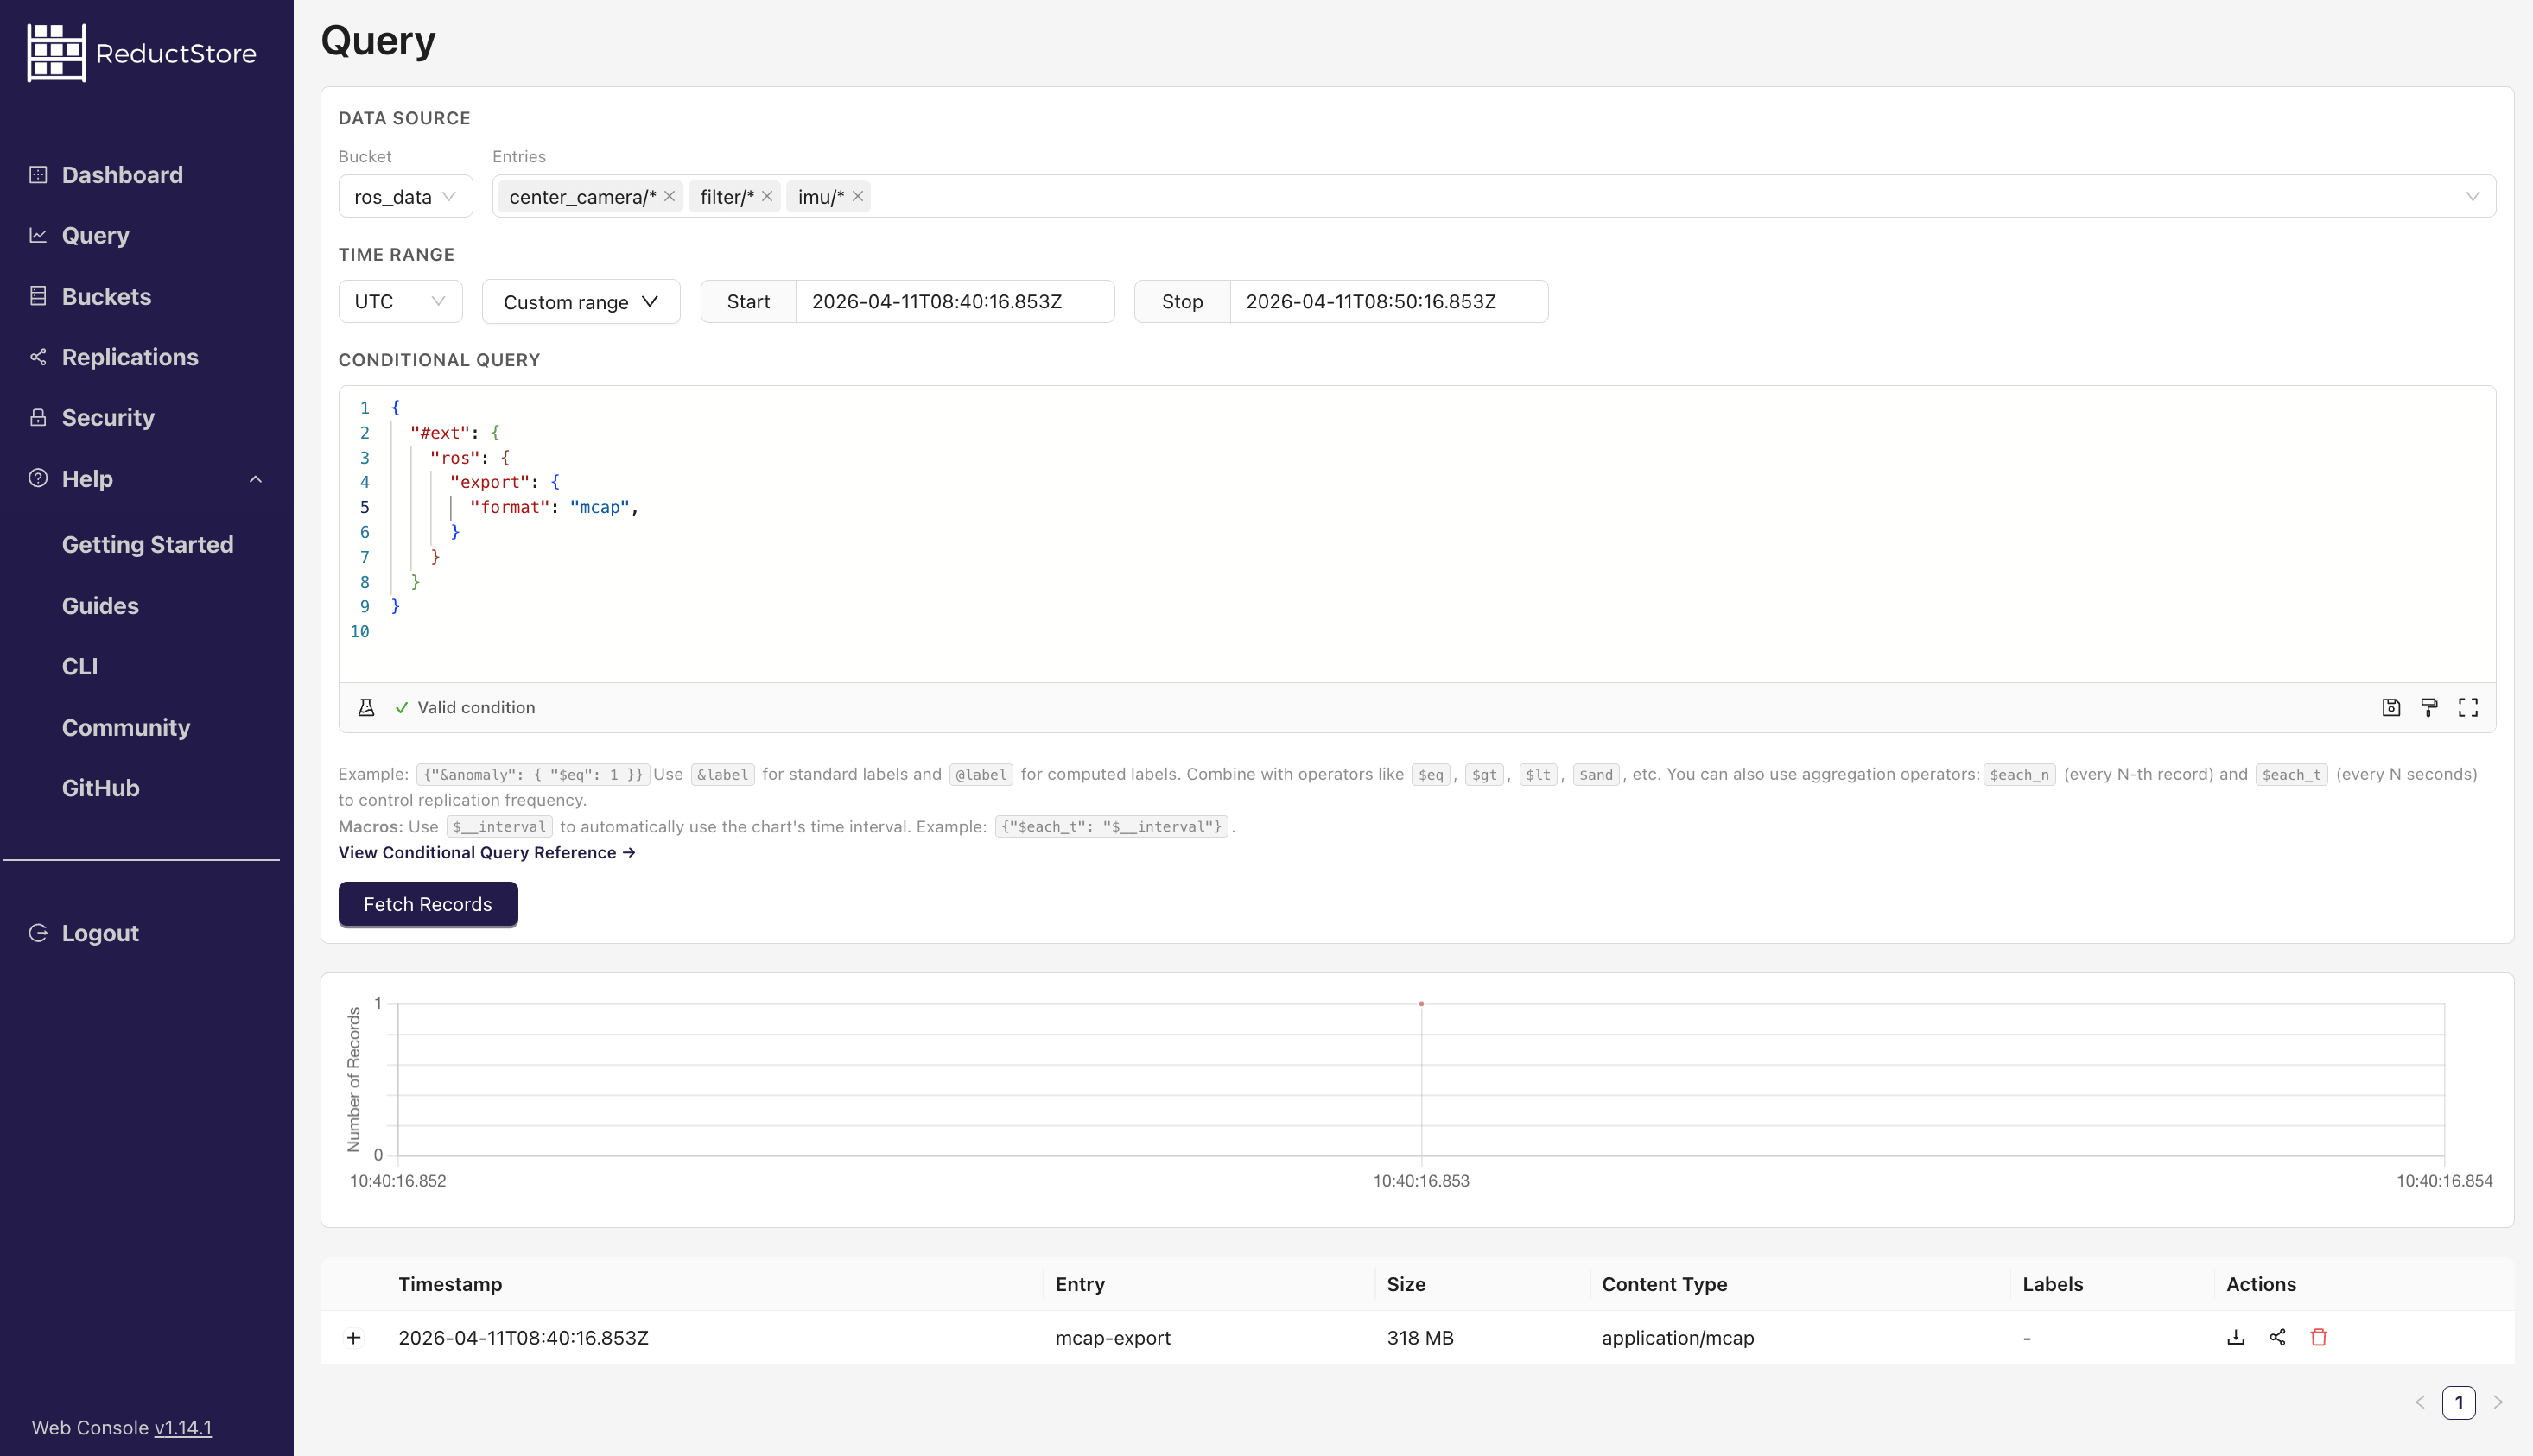
Task: Open View Conditional Query Reference link
Action: [486, 852]
